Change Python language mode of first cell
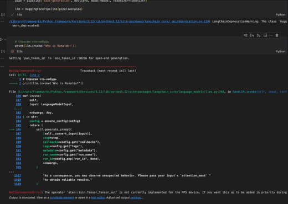The width and height of the screenshot is (288, 204). 280,15
